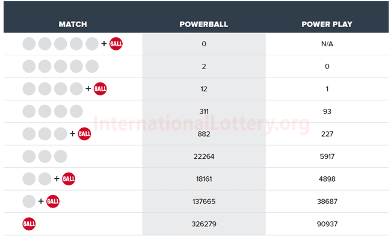The width and height of the screenshot is (391, 237).
Task: Click the red BALL icon beside three gray circles
Action: point(85,134)
